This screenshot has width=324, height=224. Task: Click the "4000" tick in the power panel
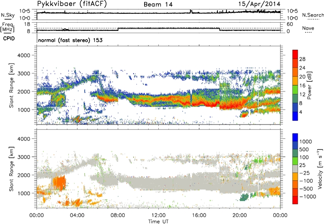point(23,55)
